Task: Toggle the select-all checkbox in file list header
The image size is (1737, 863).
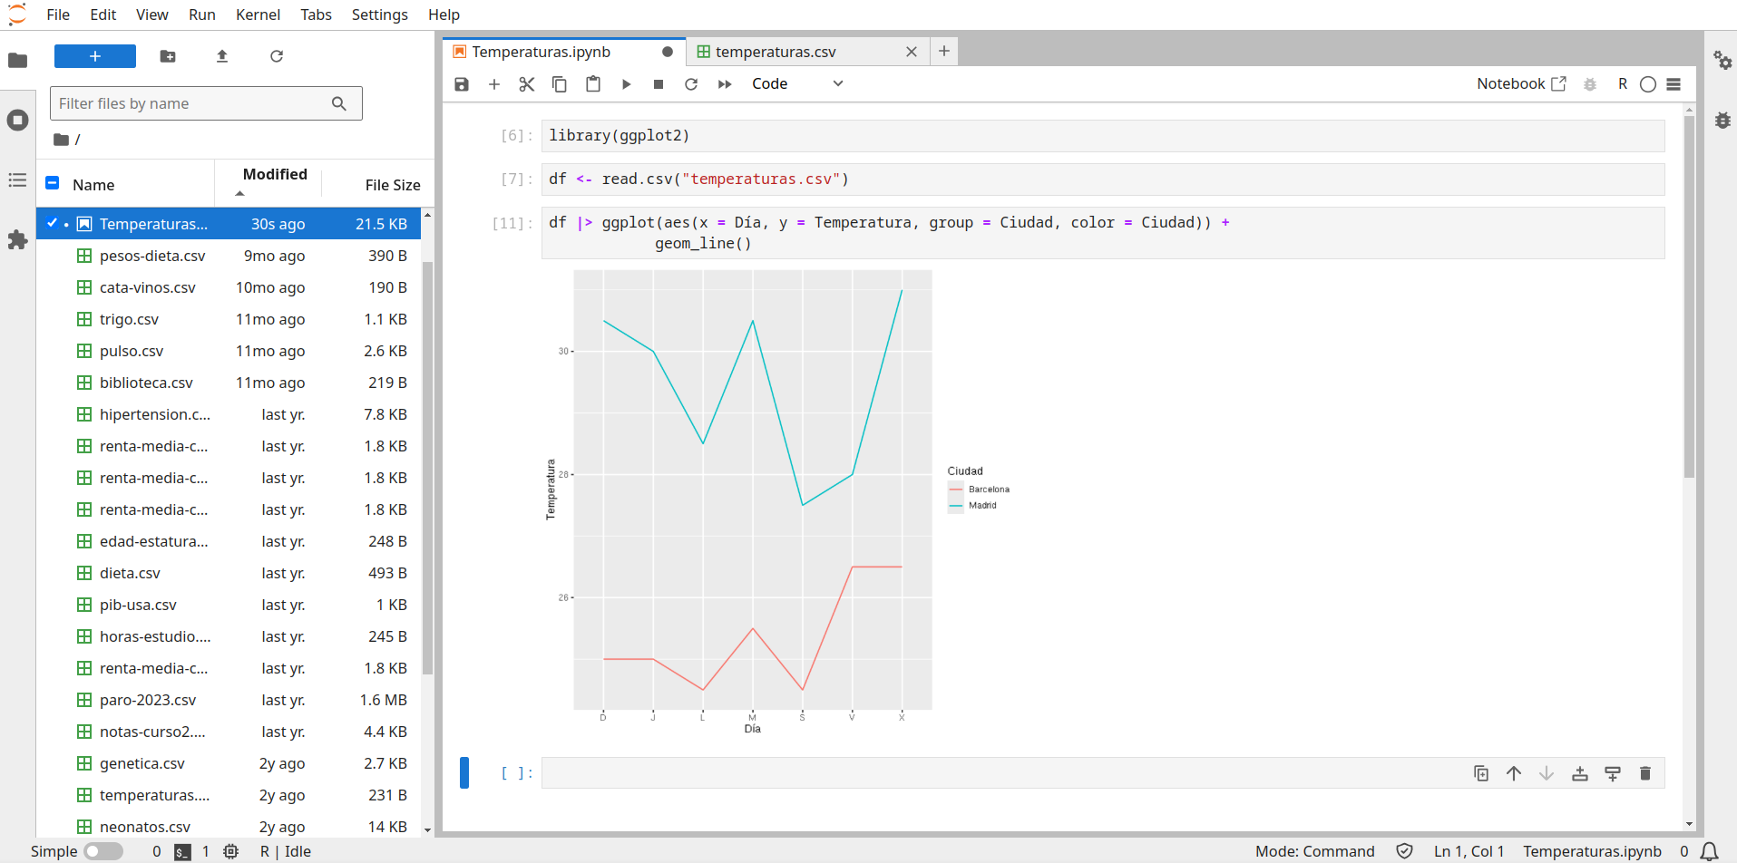Action: [x=53, y=183]
